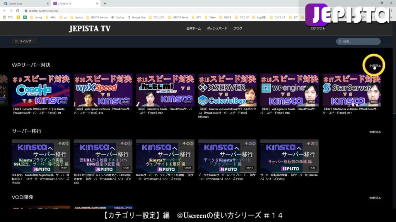
Task: Open the プロジェクト bookmark folder
Action: [157, 17]
